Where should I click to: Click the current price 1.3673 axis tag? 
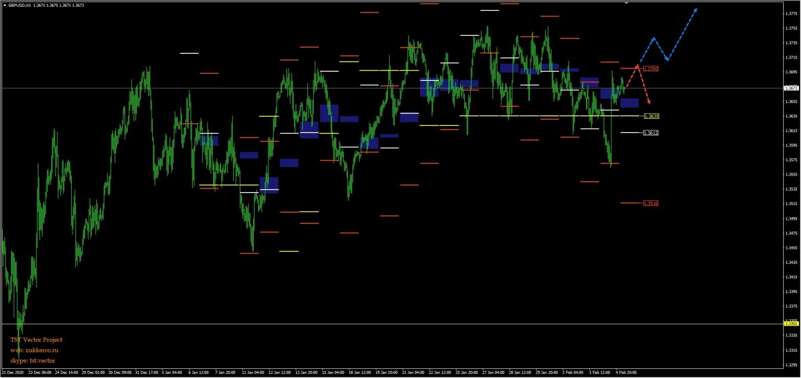(791, 88)
